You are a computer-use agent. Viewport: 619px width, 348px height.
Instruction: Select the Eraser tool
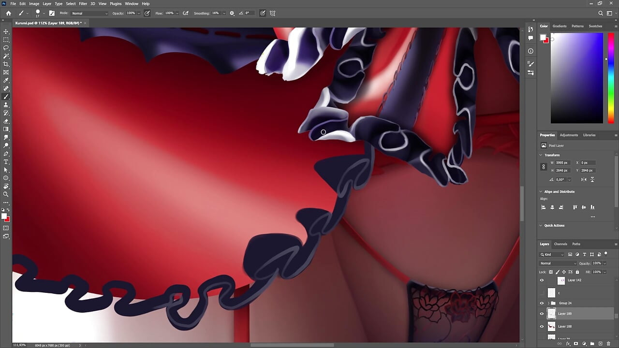click(6, 121)
